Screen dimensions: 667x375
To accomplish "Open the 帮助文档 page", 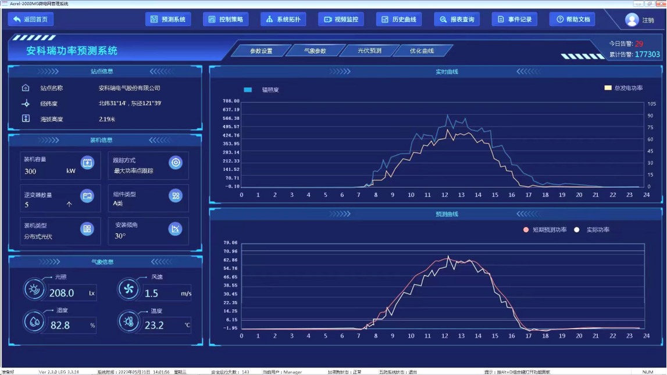I will 573,19.
